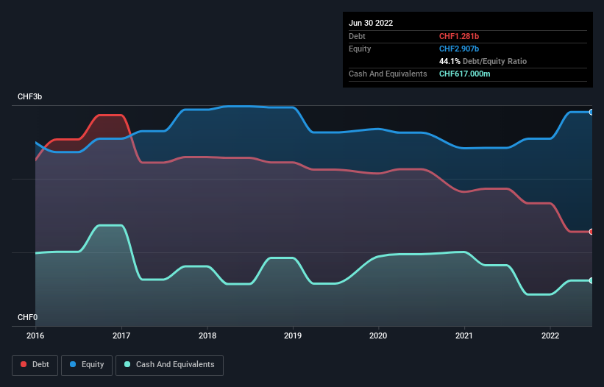Toggle the Debt legend button
Viewport: 604px width, 387px height.
(x=35, y=365)
